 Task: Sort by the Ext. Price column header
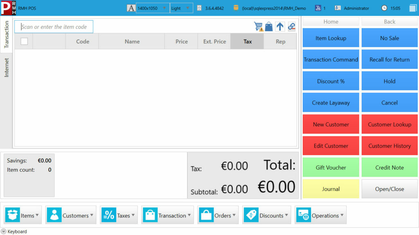pos(214,41)
